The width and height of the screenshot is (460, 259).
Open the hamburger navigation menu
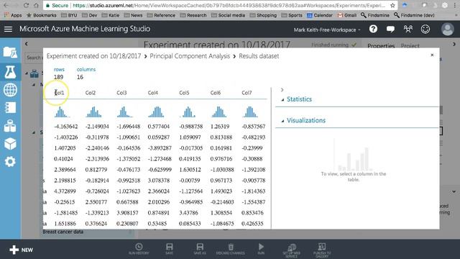[x=8, y=29]
